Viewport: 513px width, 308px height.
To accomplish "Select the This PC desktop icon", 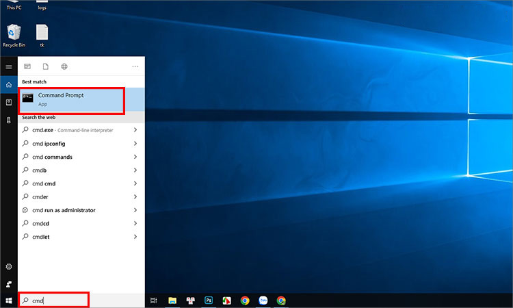I will [x=14, y=5].
